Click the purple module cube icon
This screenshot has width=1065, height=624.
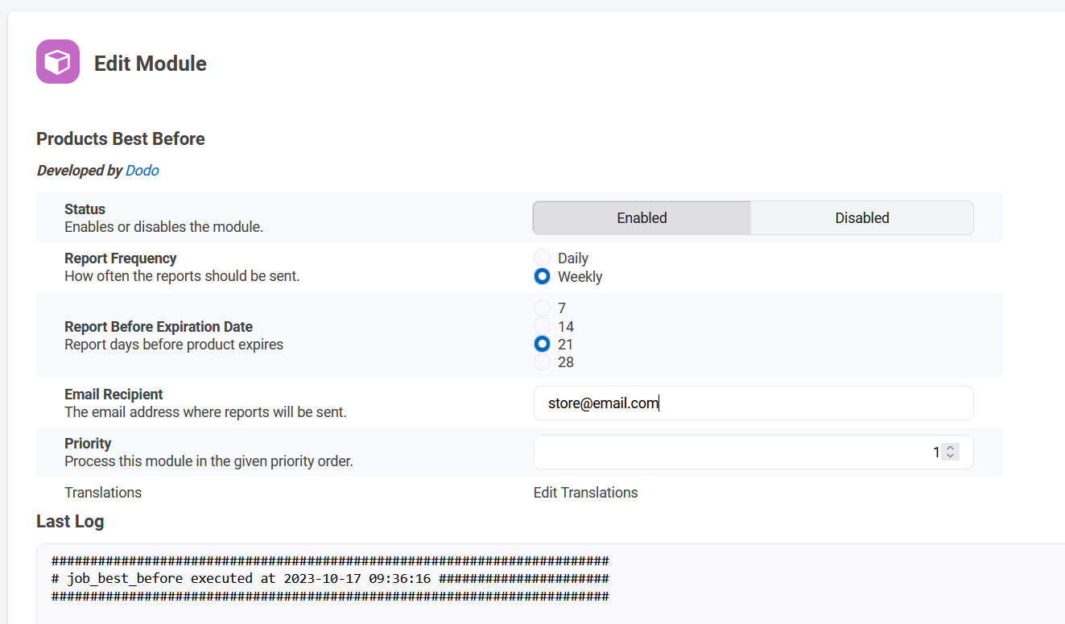[58, 62]
